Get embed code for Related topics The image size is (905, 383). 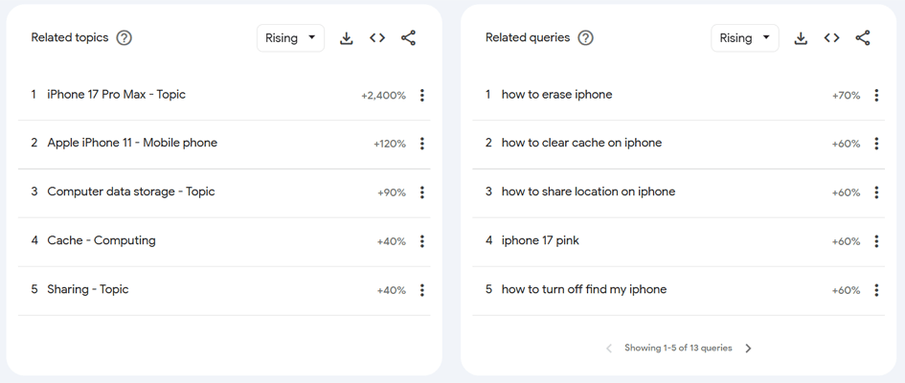(377, 38)
